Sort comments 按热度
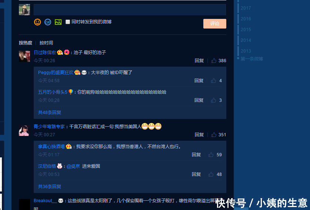The height and width of the screenshot is (210, 310). [26, 43]
